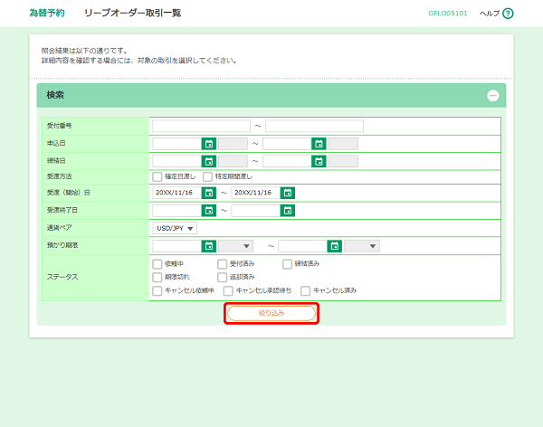Click the 受渡終了日 from date field

177,210
